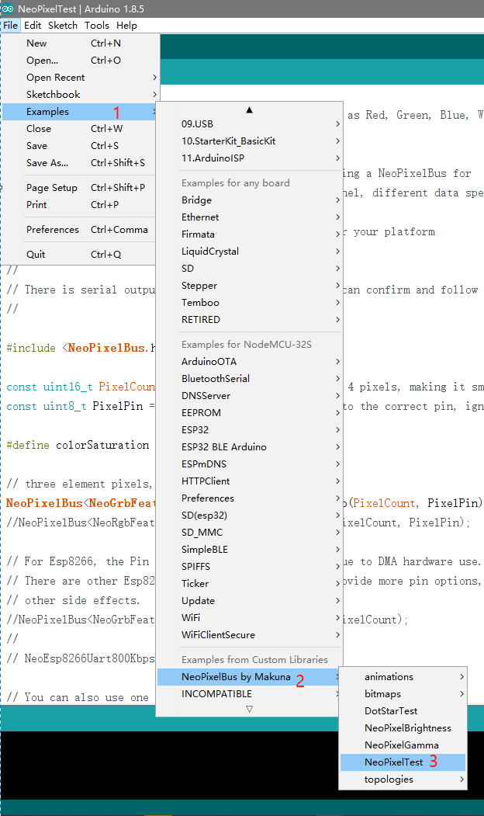This screenshot has height=816, width=484.
Task: Choose Preferences from the File menu
Action: point(53,230)
